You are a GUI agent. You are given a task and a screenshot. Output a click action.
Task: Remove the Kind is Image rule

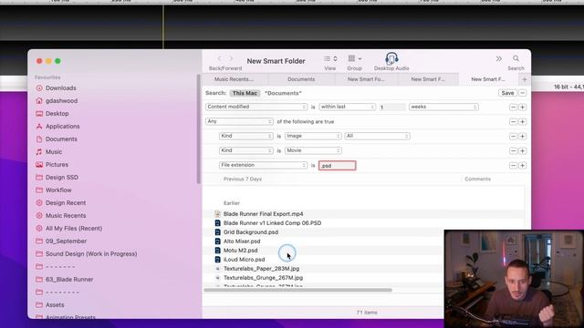513,137
